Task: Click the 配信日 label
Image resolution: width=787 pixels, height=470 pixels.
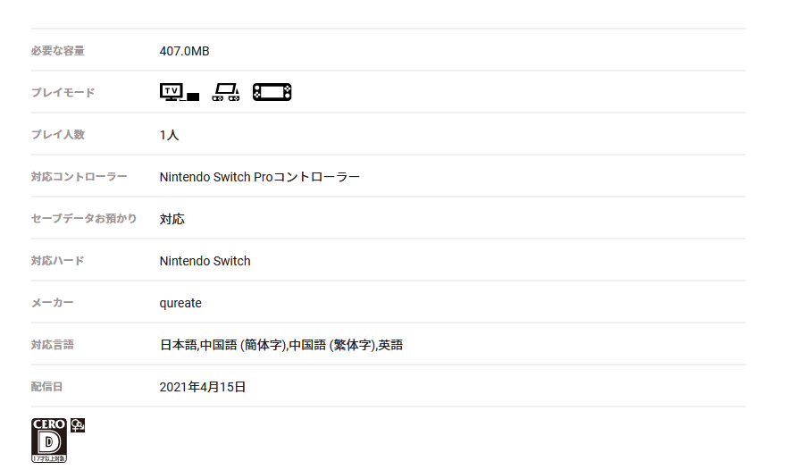Action: (46, 387)
